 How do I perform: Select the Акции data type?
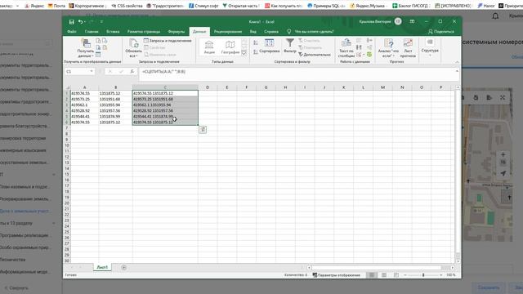[209, 47]
